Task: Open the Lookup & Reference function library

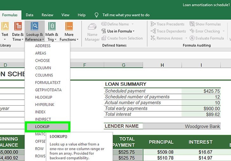Action: [34, 32]
